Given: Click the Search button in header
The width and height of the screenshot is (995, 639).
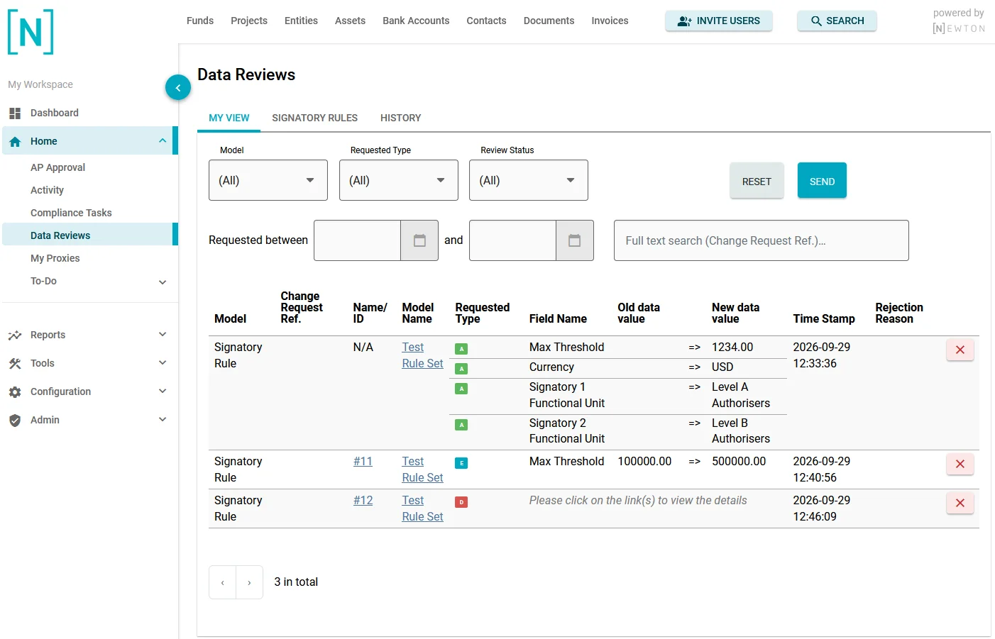Looking at the screenshot, I should [x=837, y=21].
